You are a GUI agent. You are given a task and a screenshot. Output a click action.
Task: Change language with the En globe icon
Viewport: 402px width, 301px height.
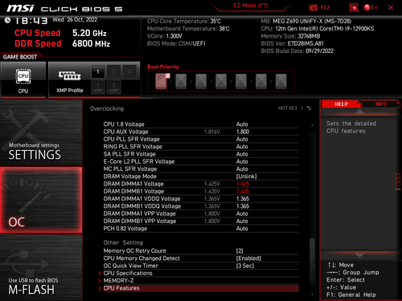coord(371,7)
